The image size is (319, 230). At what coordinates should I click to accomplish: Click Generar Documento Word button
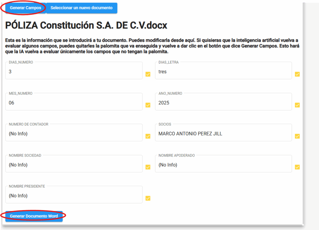(x=34, y=216)
